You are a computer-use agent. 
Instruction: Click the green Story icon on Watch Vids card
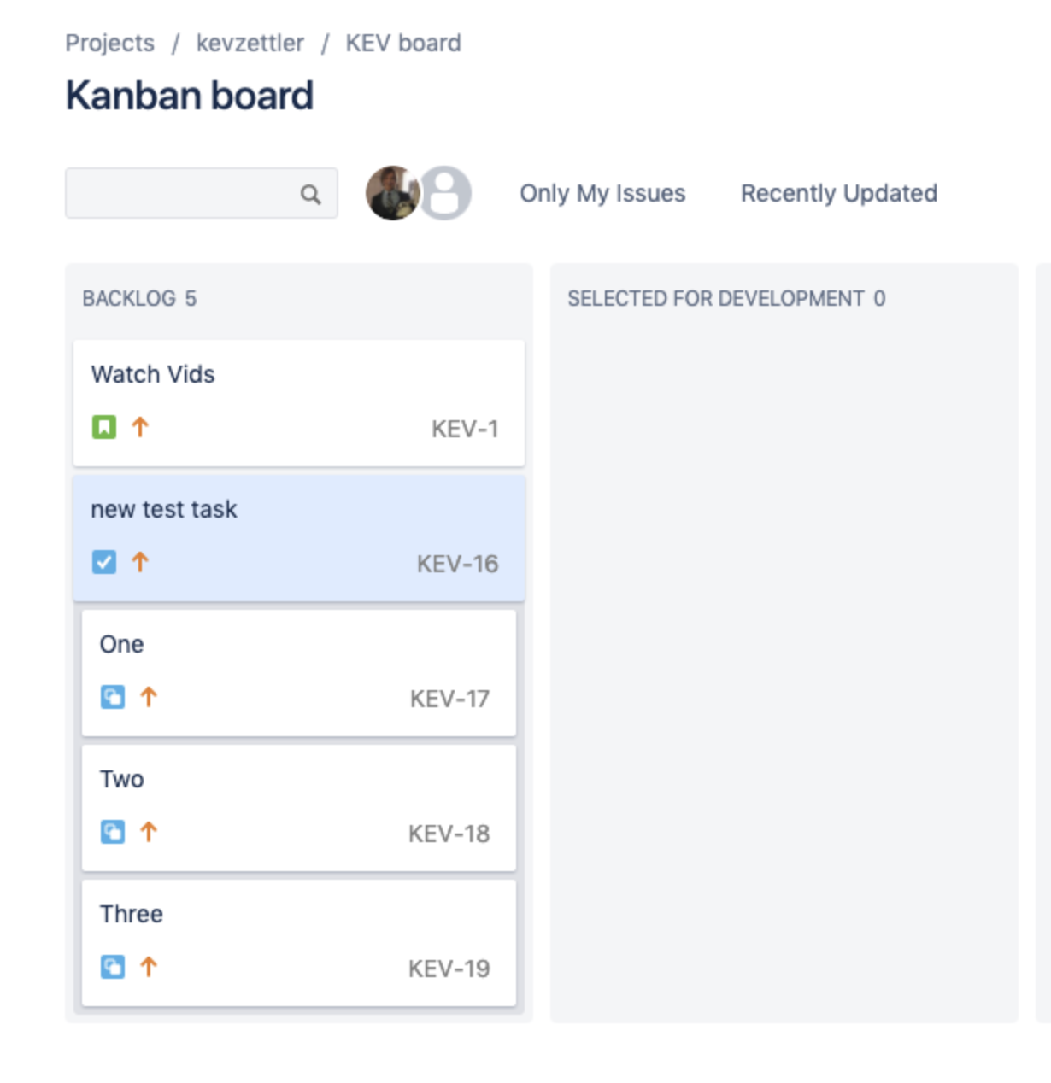pos(103,427)
